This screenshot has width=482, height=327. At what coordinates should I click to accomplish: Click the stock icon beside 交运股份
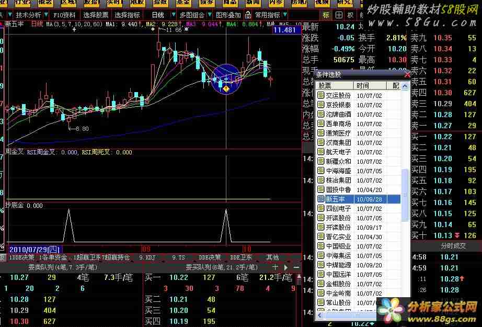[321, 95]
